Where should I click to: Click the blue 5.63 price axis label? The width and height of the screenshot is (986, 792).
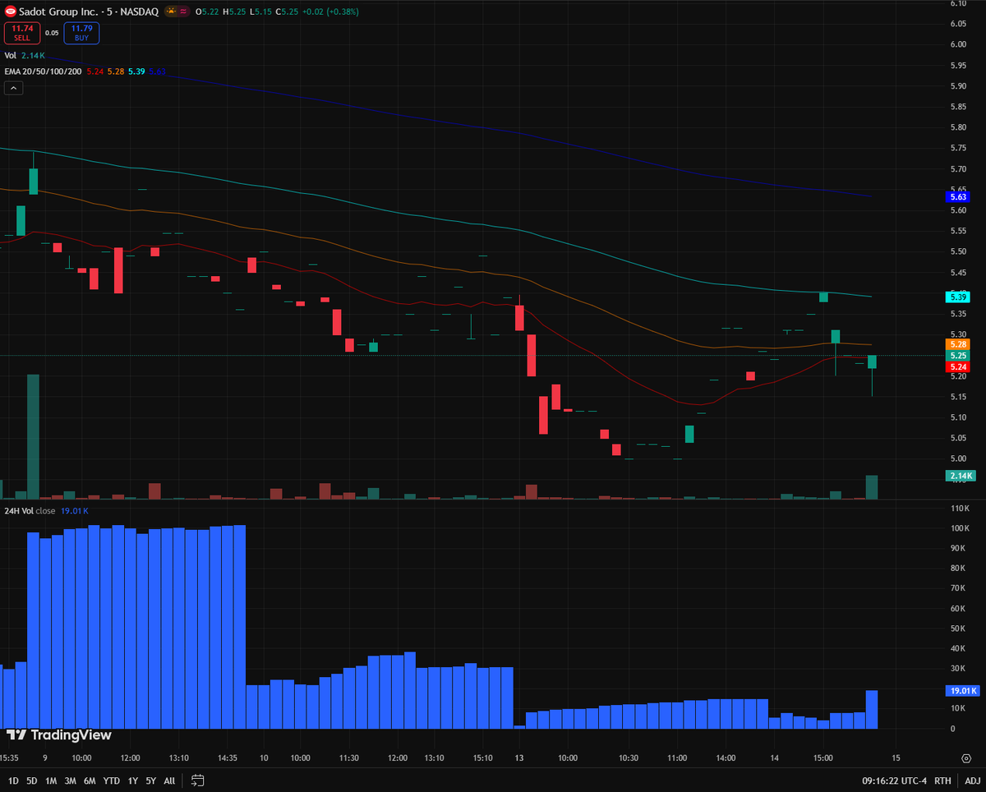point(958,196)
